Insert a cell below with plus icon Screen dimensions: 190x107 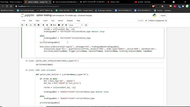pyautogui.click(x=26, y=25)
